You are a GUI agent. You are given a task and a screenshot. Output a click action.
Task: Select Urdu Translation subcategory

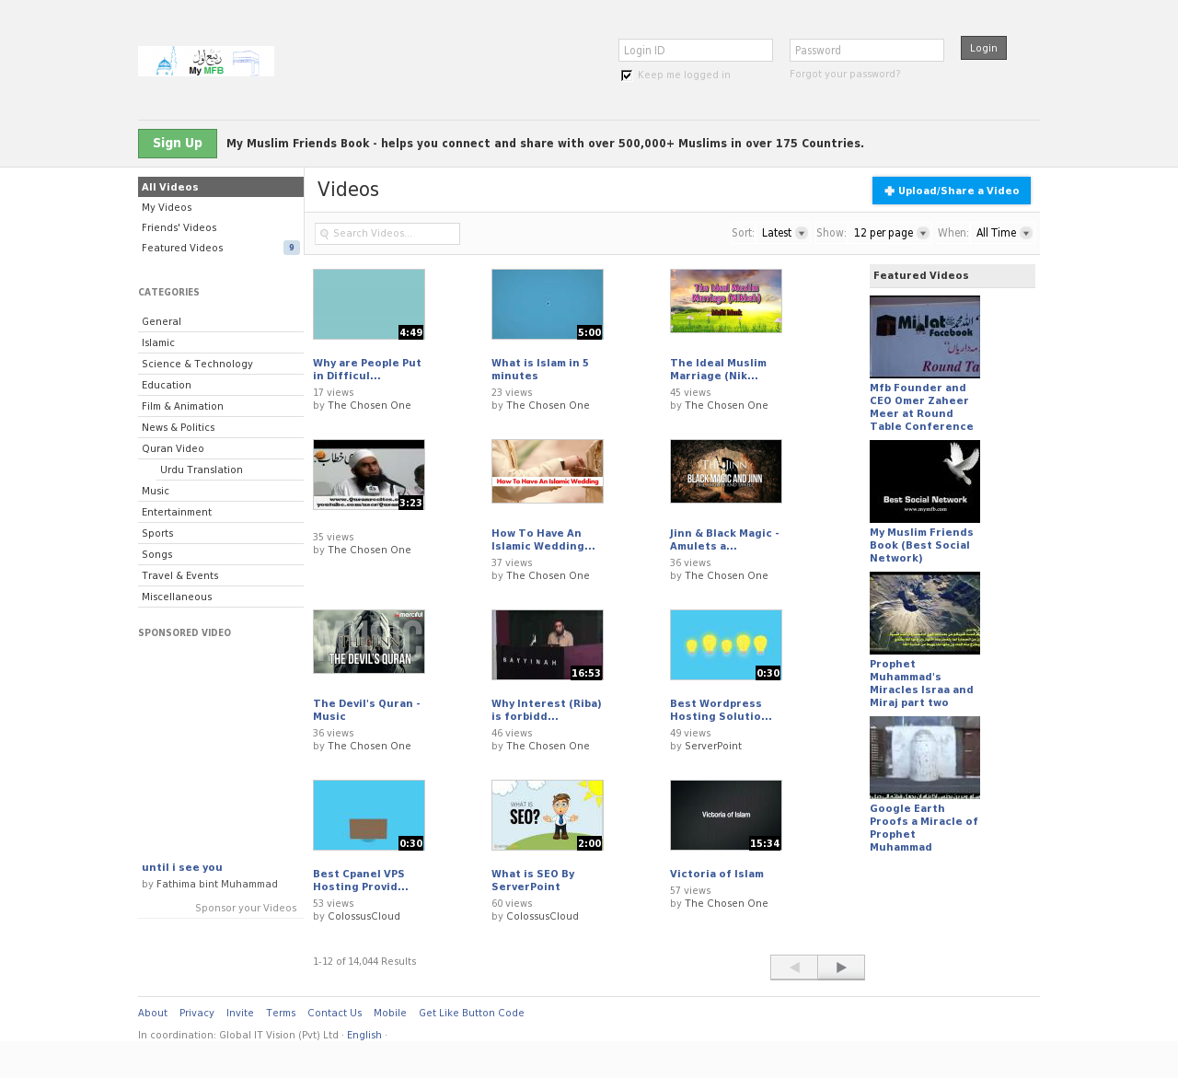[221, 469]
